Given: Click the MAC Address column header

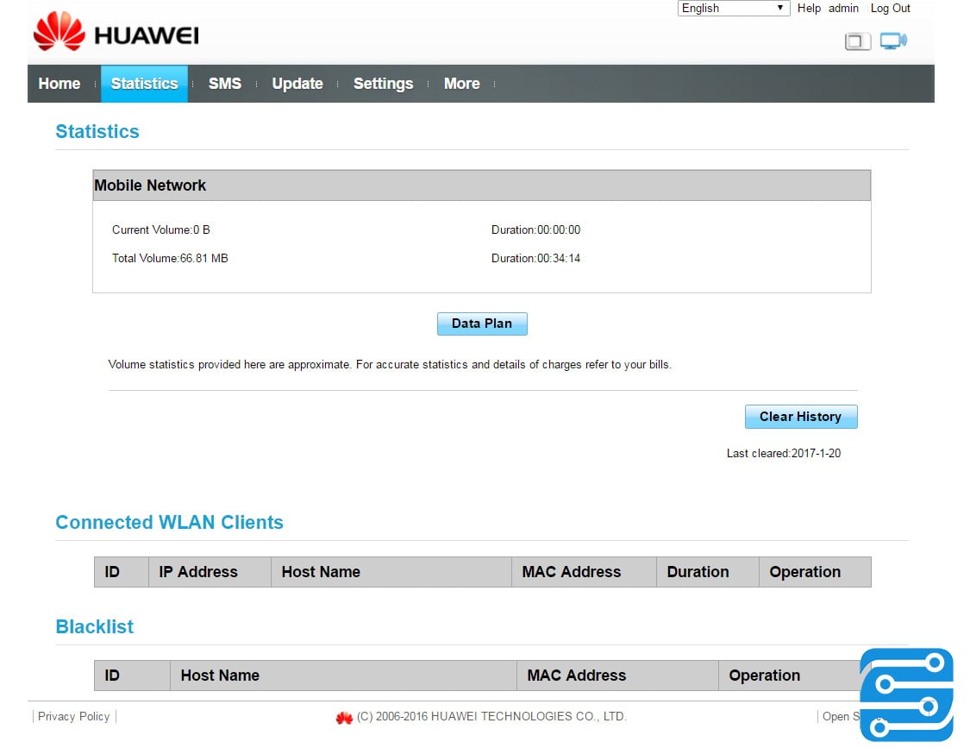Looking at the screenshot, I should 571,571.
